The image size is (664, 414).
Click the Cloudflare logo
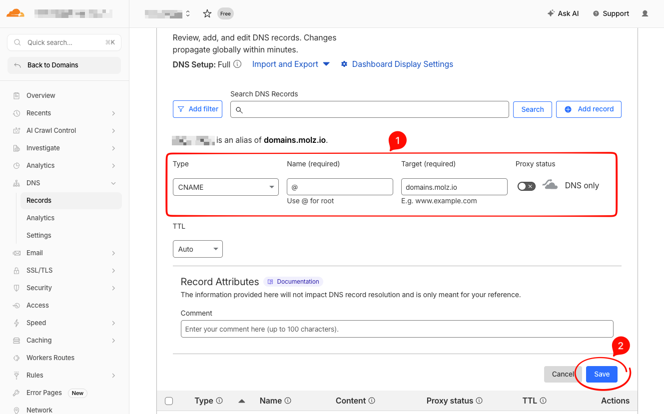pyautogui.click(x=15, y=13)
